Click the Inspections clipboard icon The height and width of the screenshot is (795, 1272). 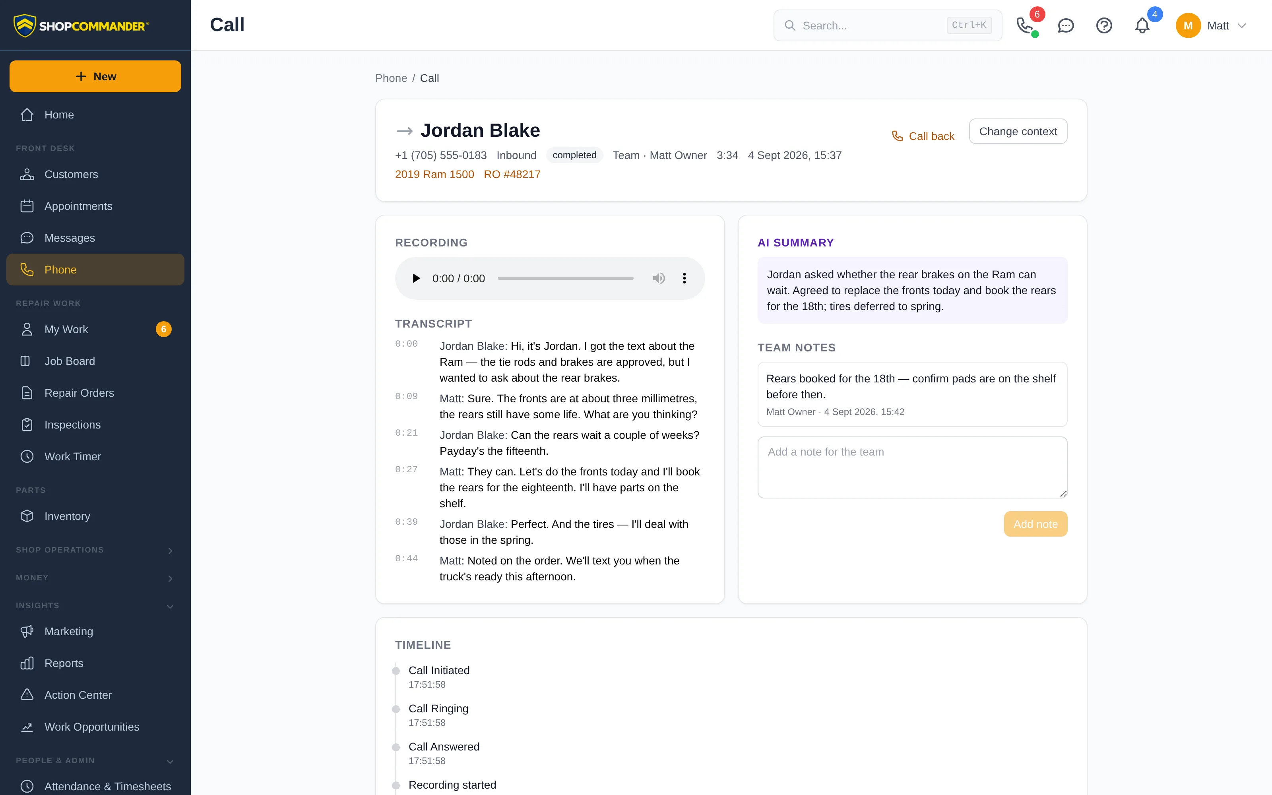point(27,425)
